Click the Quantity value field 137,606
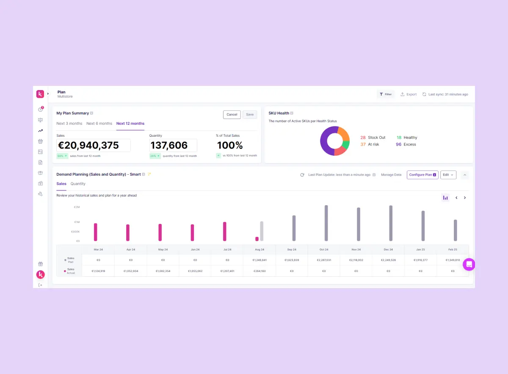Image resolution: width=508 pixels, height=374 pixels. [x=173, y=146]
